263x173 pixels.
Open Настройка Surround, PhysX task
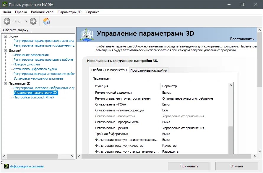[x=34, y=97]
